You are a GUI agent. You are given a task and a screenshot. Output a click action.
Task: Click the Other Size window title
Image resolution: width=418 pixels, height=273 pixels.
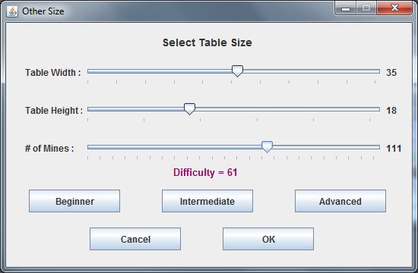click(43, 11)
